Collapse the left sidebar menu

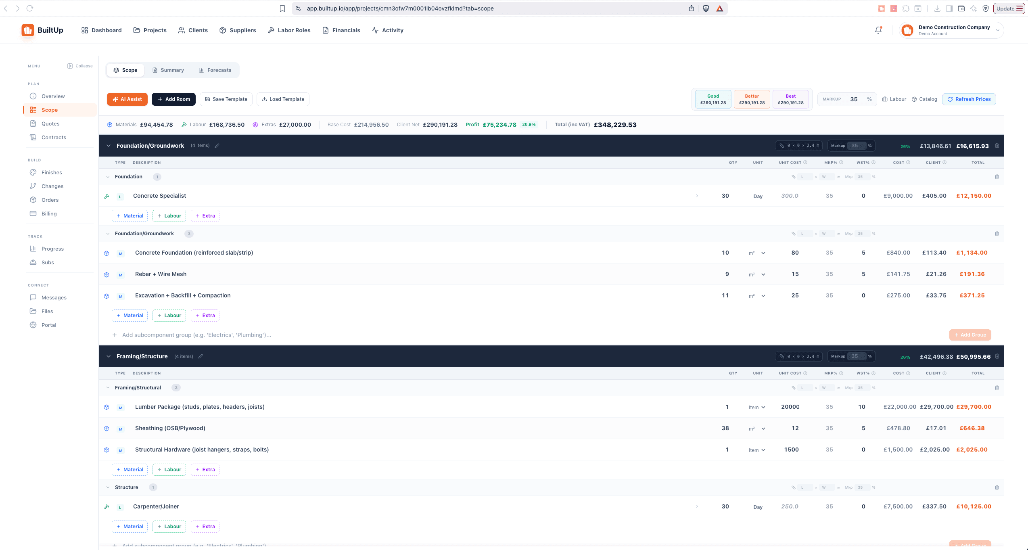click(80, 66)
